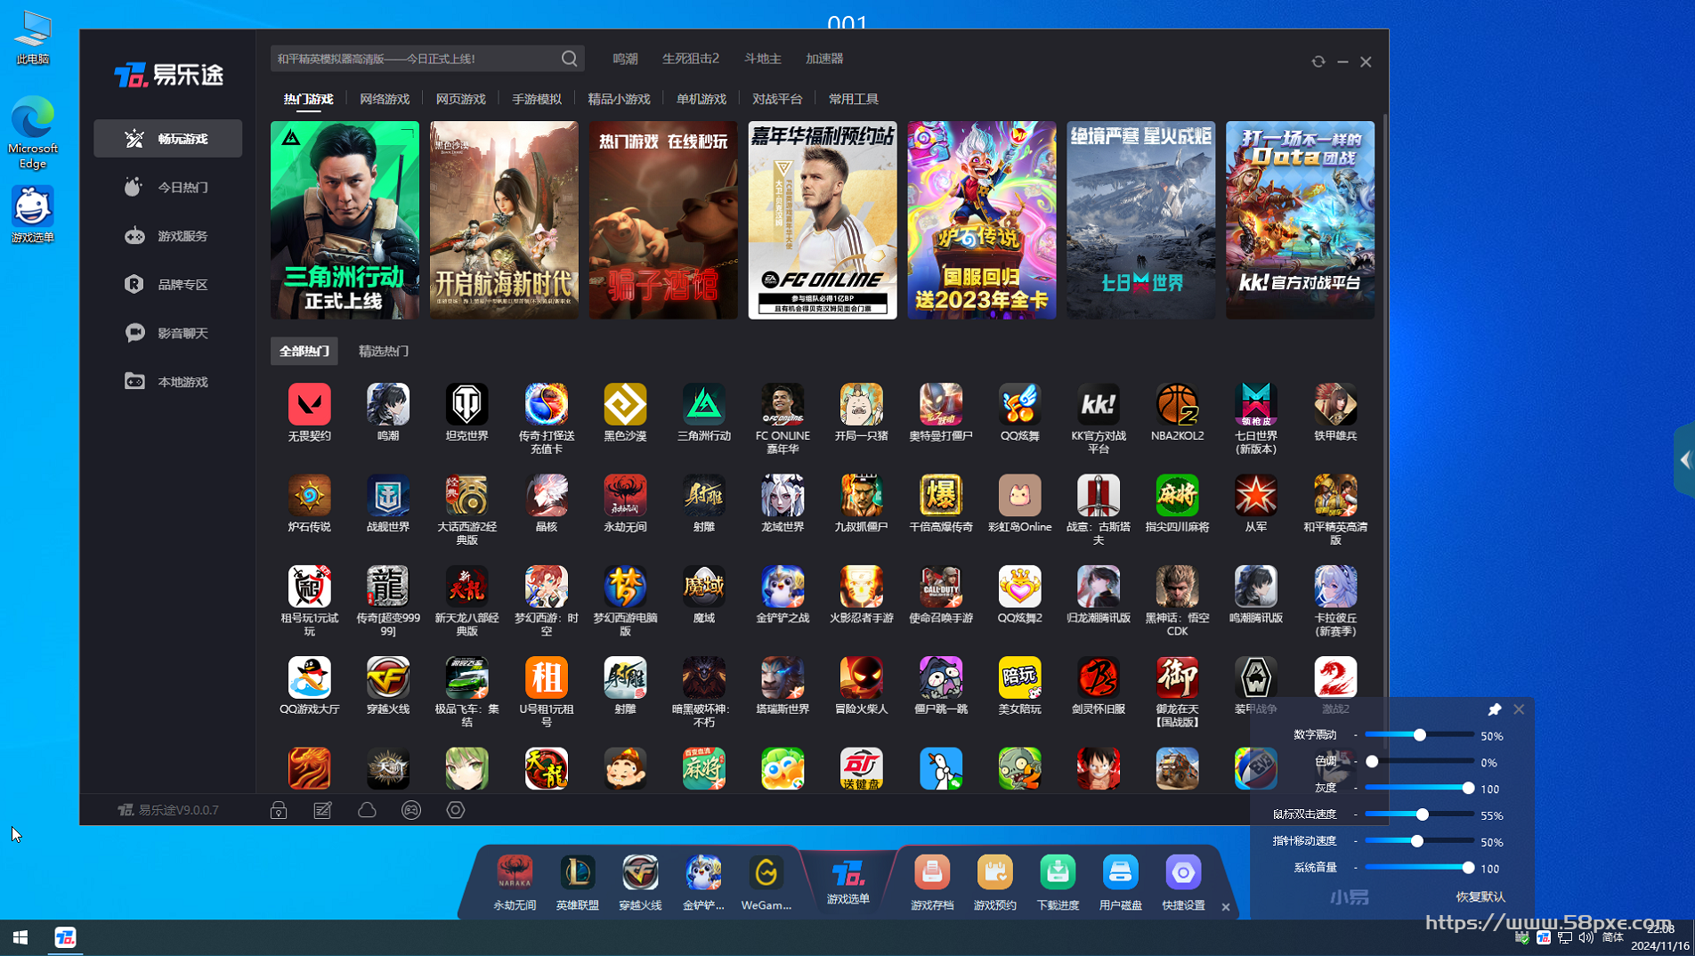Pin the settings panel with the pin icon
The width and height of the screenshot is (1695, 956).
(x=1495, y=709)
